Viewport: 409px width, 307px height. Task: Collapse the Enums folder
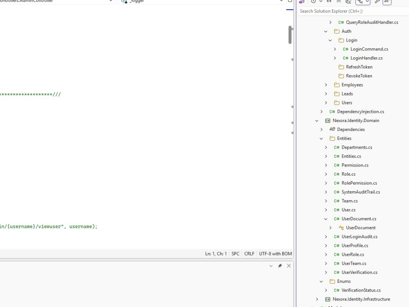click(321, 282)
